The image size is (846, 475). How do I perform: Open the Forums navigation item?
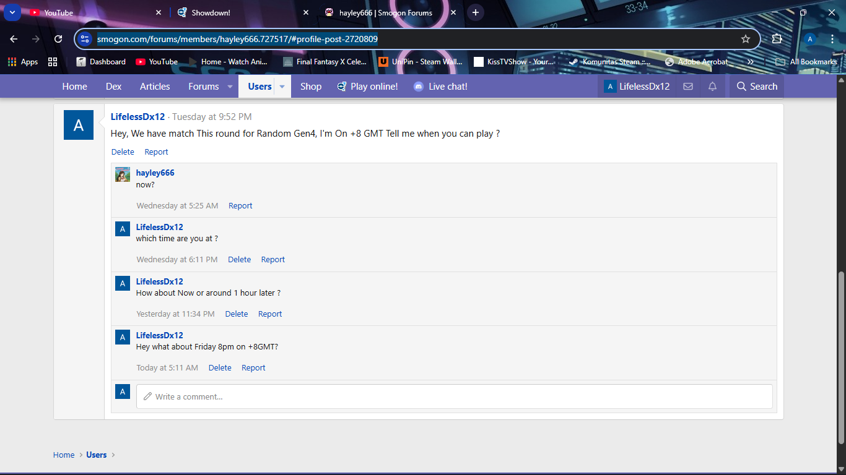point(204,87)
